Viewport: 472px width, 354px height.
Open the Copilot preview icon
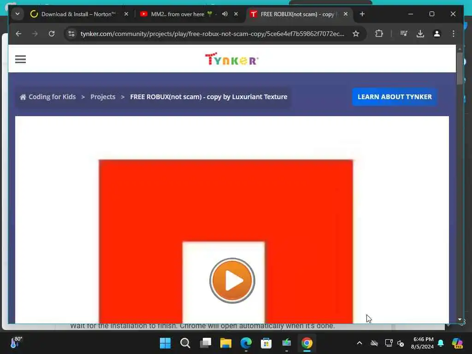[x=457, y=343]
